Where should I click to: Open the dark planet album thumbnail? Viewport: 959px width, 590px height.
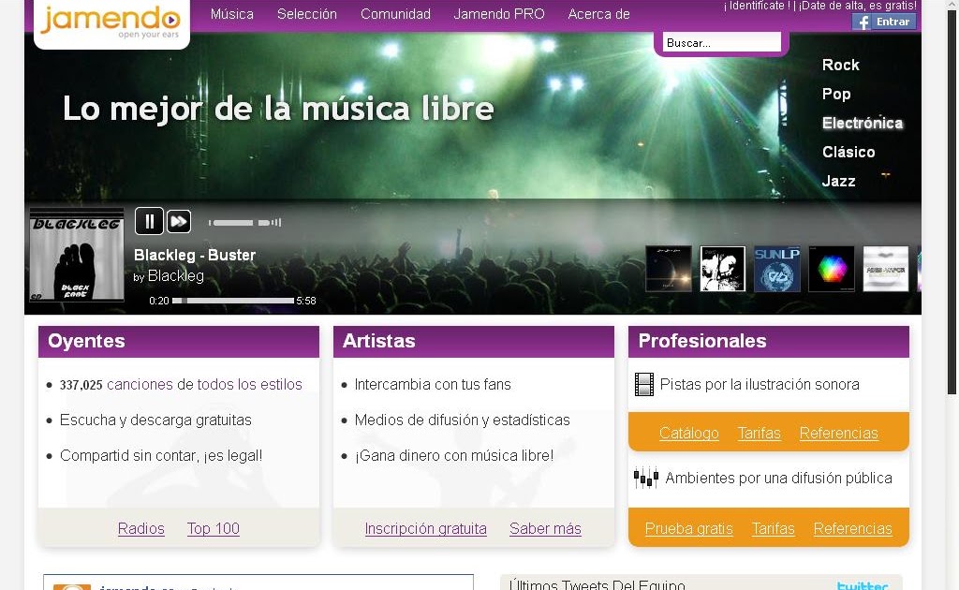point(669,269)
